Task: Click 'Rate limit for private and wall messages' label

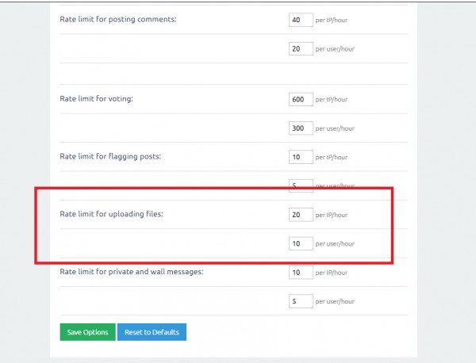Action: [132, 272]
